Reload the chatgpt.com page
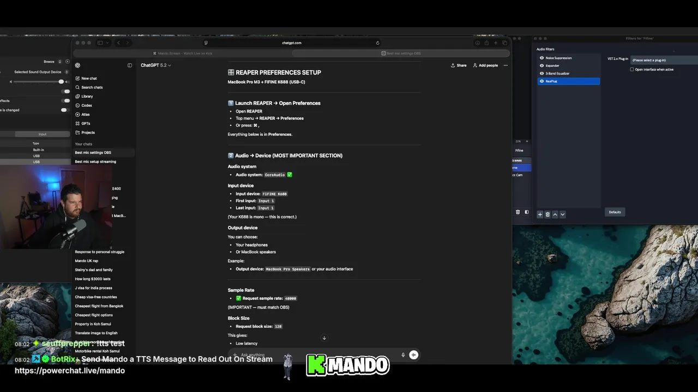This screenshot has height=392, width=698. pyautogui.click(x=377, y=43)
